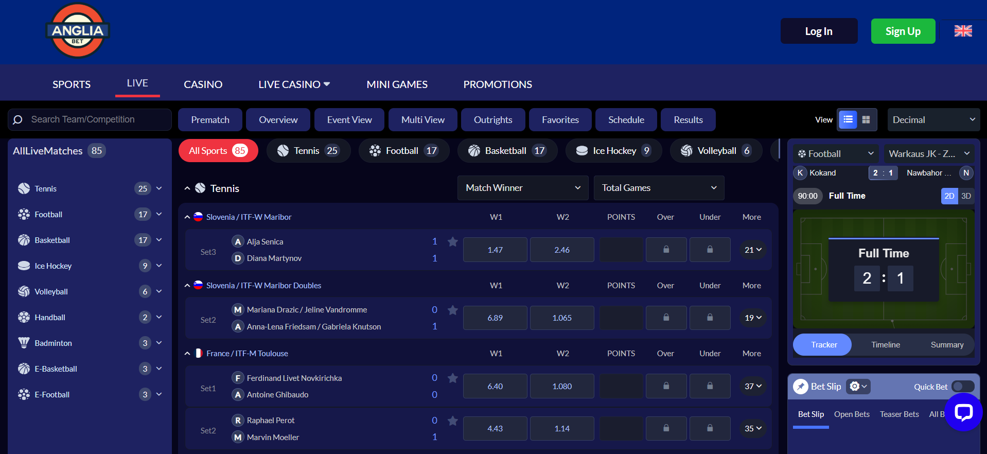Filter by Football 17 pill
Viewport: 987px width, 454px height.
click(x=404, y=151)
